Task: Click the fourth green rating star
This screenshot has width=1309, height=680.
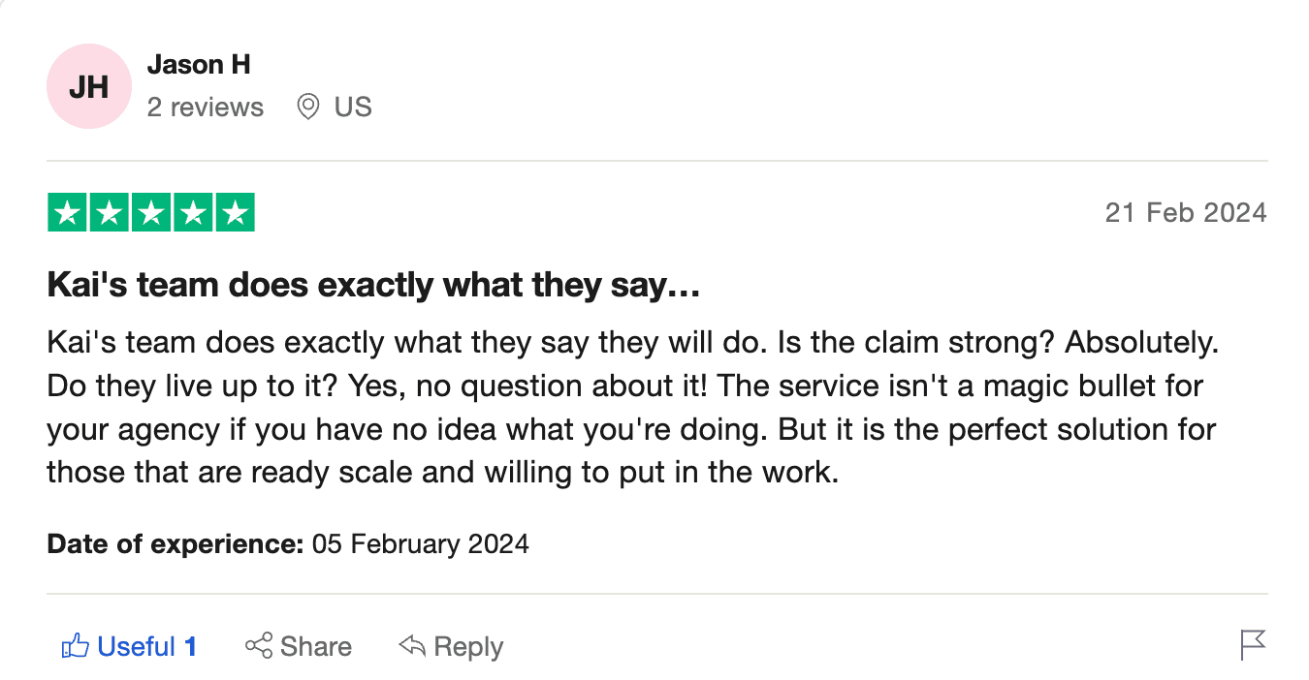Action: (192, 213)
